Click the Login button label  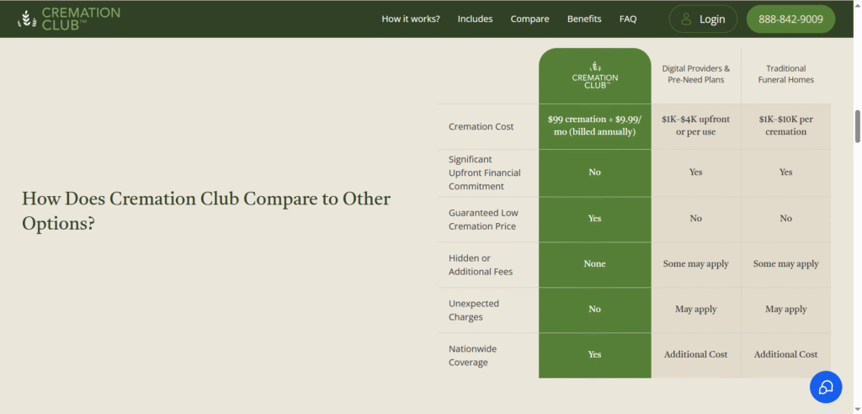click(x=712, y=19)
